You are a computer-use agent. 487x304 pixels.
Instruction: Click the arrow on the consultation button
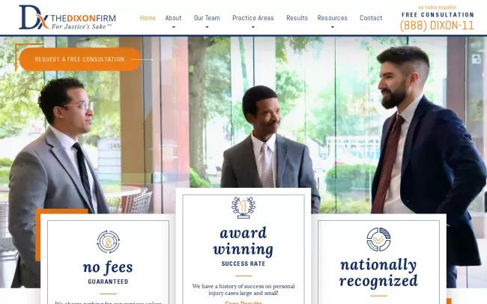[x=142, y=59]
